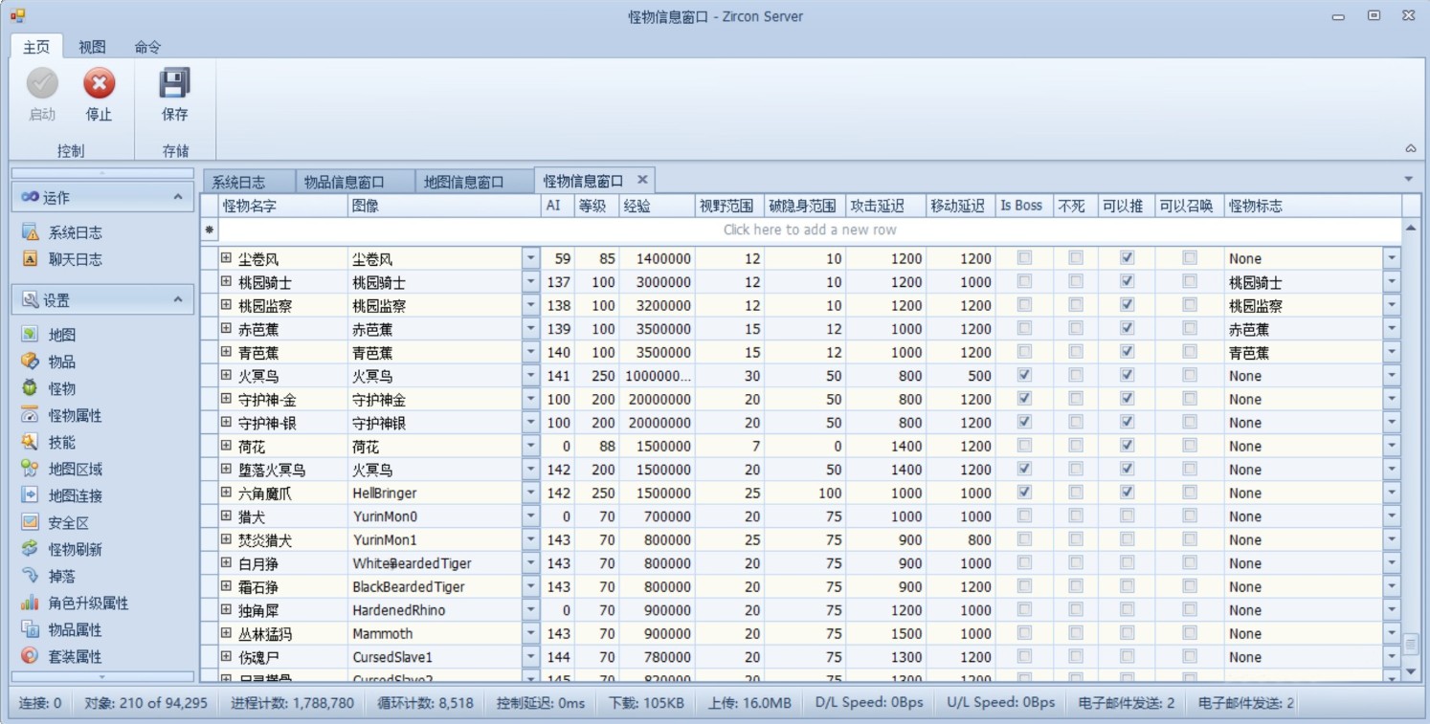Switch to the 视图 ribbon tab

(x=92, y=47)
